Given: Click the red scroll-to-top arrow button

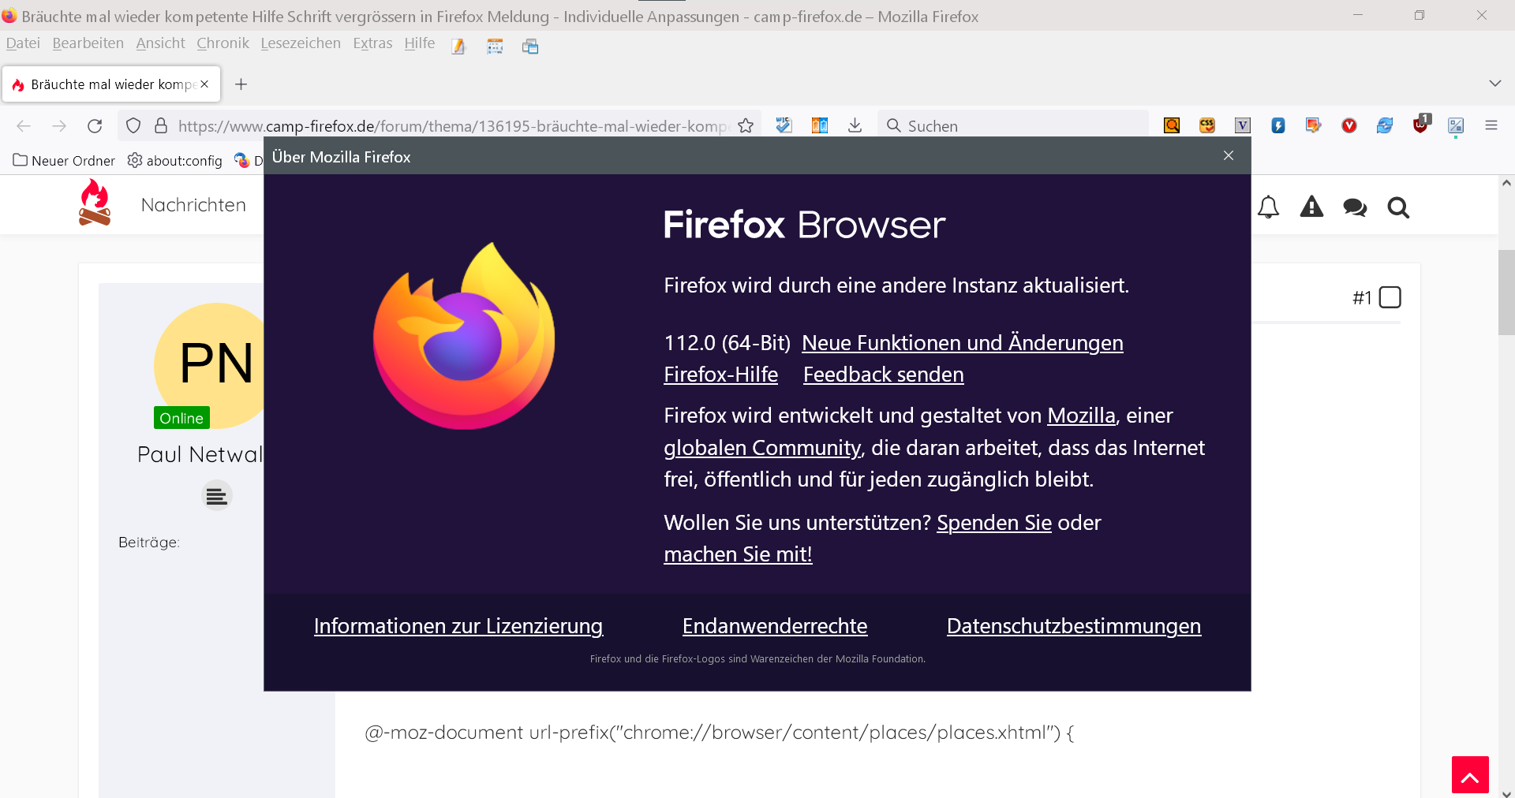Looking at the screenshot, I should point(1470,775).
